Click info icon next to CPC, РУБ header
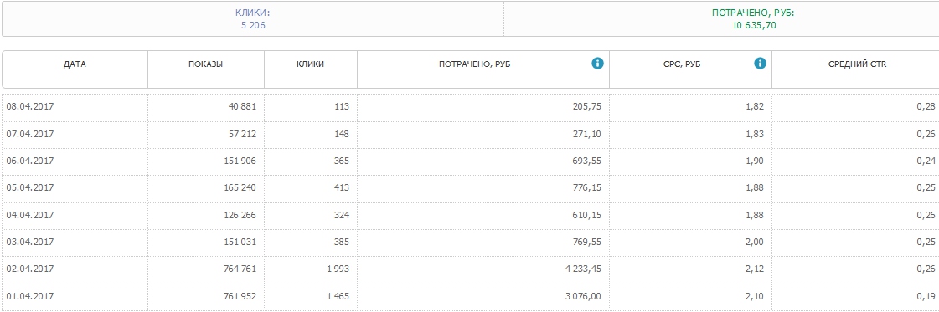The image size is (939, 312). [760, 64]
